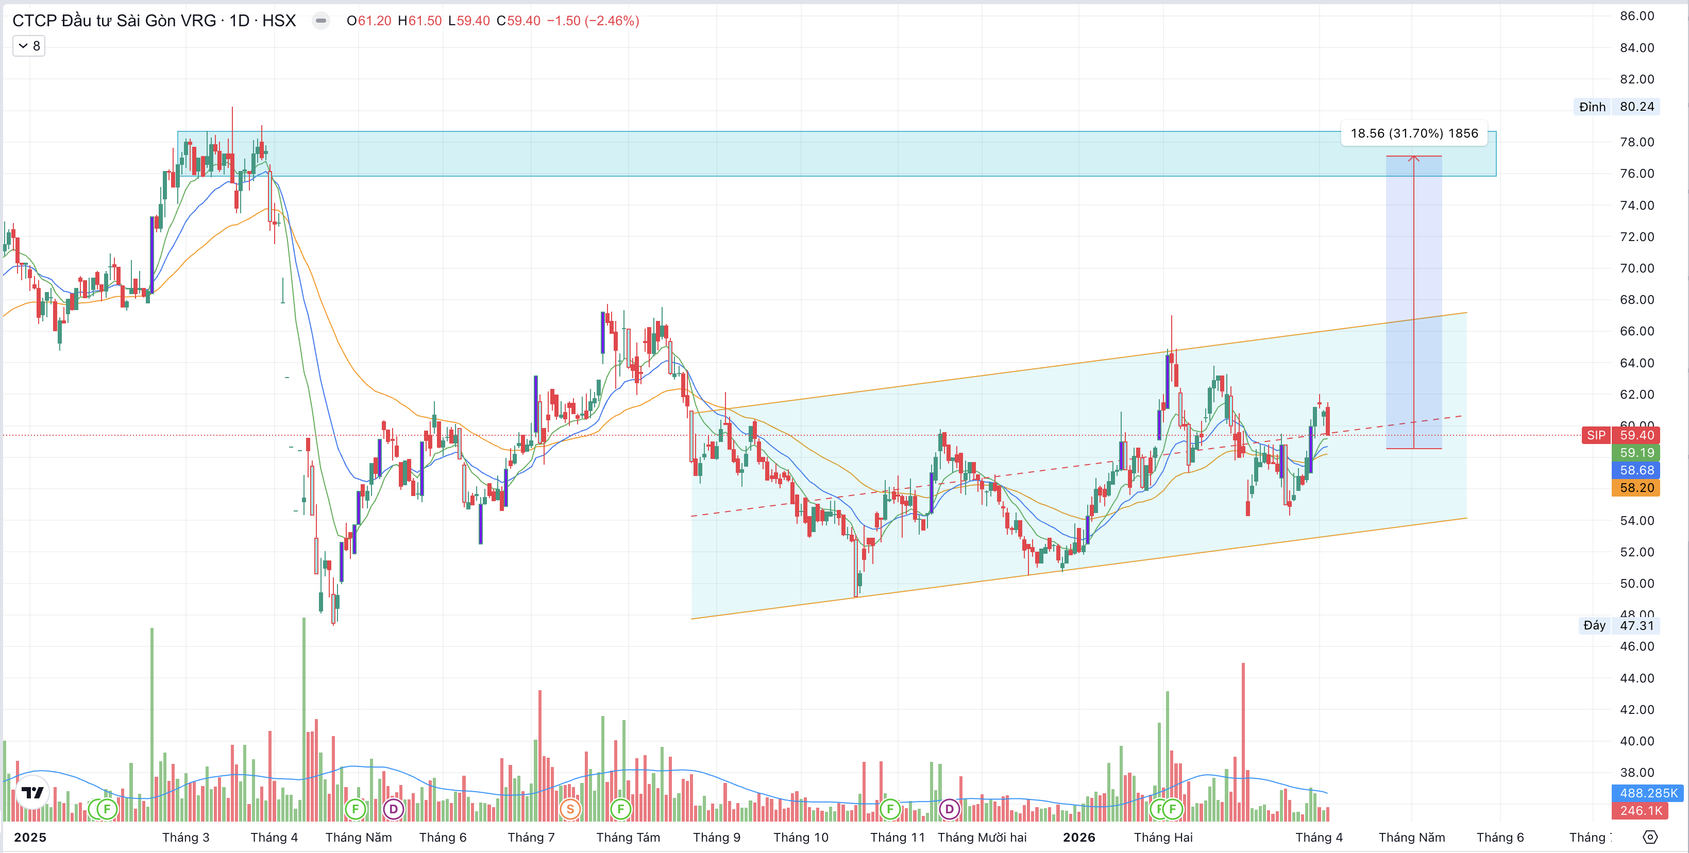Click the orange 58.20 moving average label
Screen dimensions: 1689x853
pyautogui.click(x=1636, y=488)
